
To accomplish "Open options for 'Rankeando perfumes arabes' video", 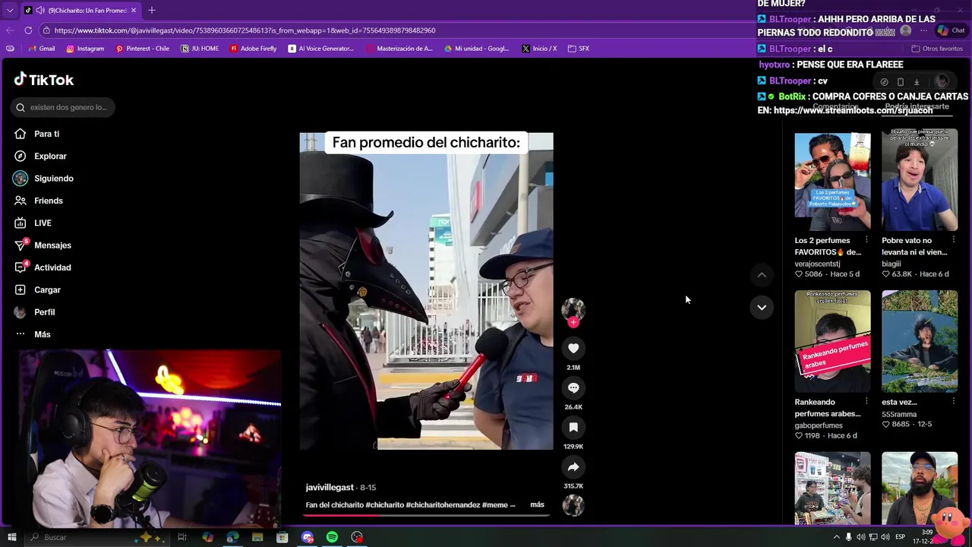I will (x=866, y=402).
